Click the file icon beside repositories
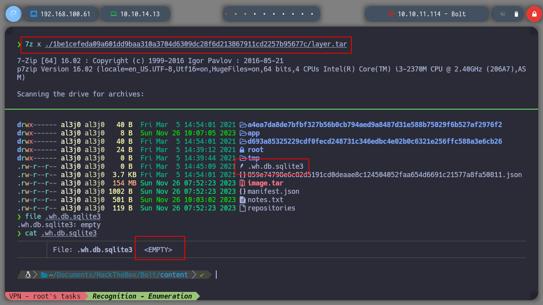Viewport: 543px width, 305px height. [242, 208]
